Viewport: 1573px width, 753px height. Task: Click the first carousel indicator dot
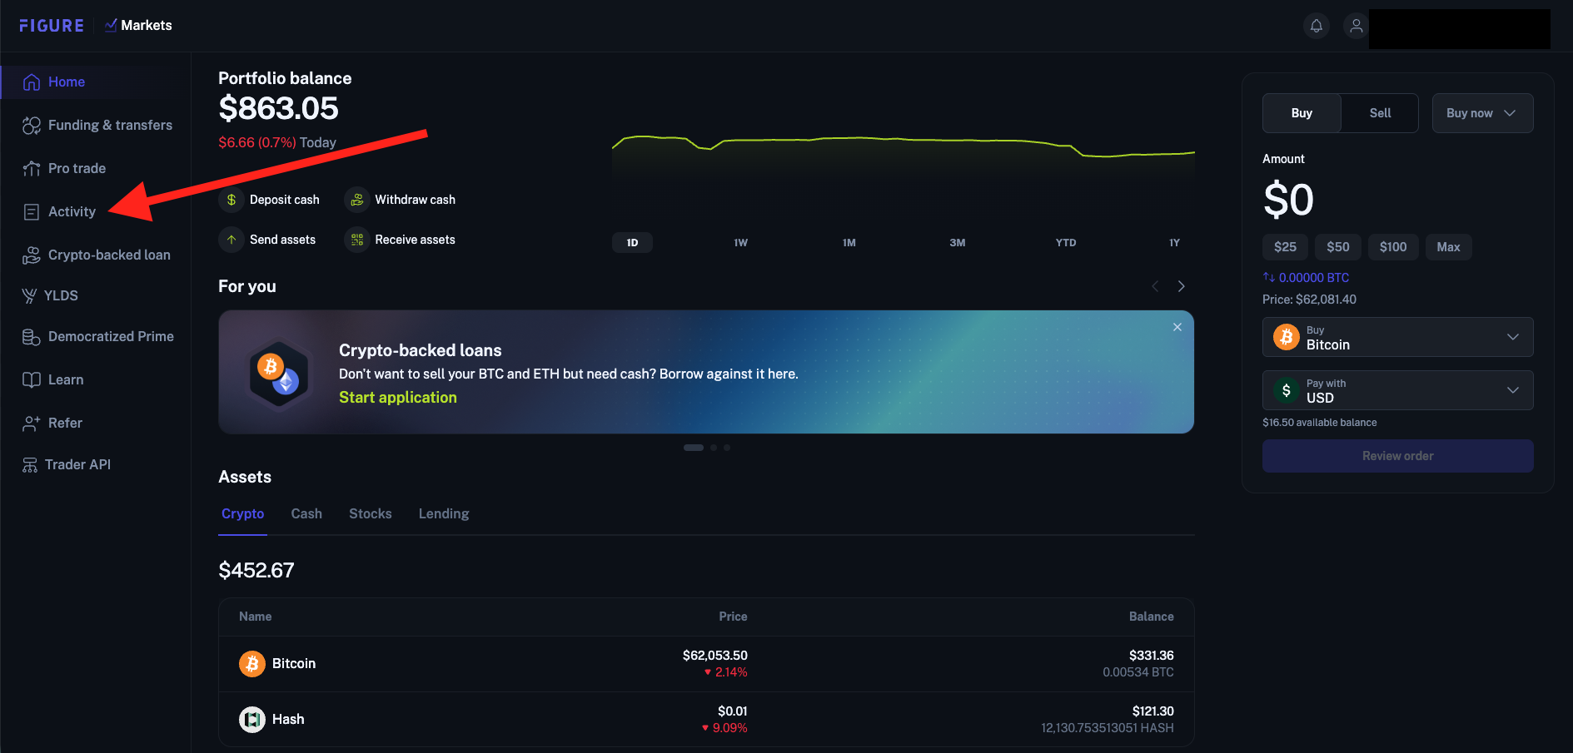click(694, 448)
